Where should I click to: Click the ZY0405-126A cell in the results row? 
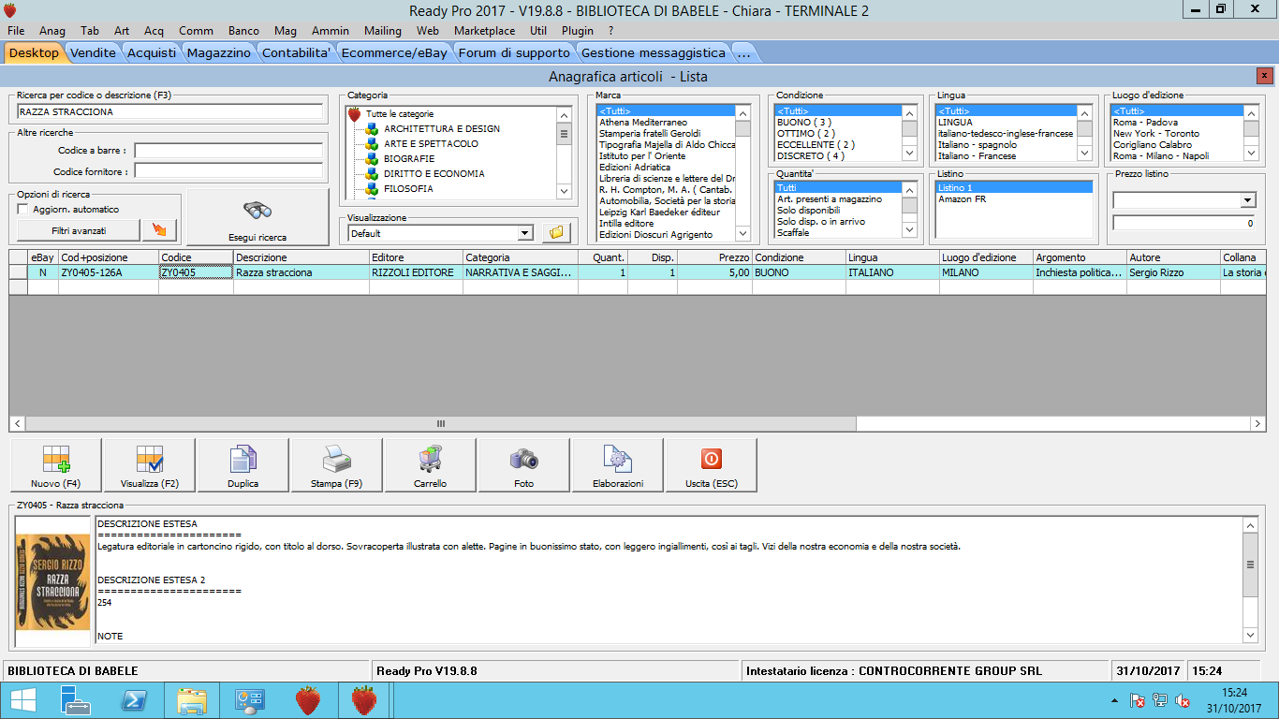pos(109,272)
